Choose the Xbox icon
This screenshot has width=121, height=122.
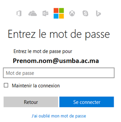[x=72, y=13]
